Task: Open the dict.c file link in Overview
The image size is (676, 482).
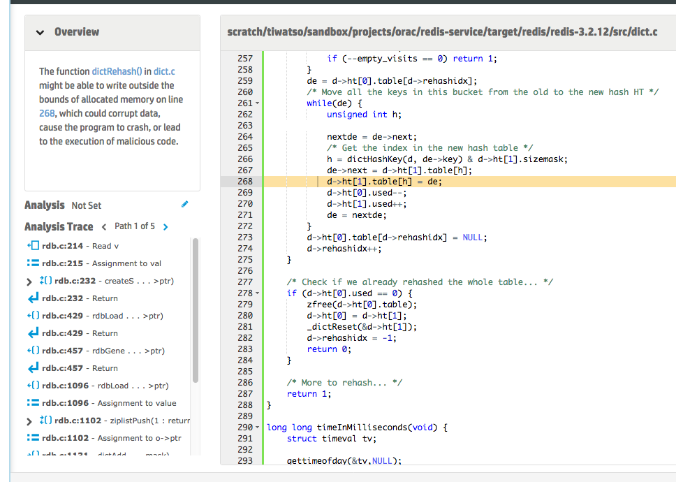Action: (164, 71)
